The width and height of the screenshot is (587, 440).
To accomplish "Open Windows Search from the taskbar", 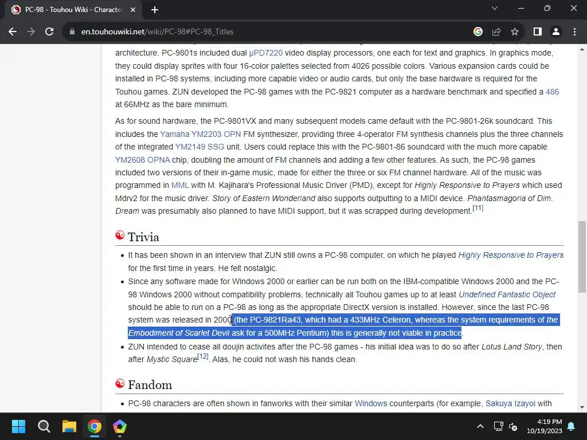I will click(x=44, y=426).
